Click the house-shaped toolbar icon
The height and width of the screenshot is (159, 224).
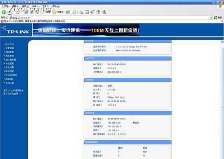pyautogui.click(x=98, y=12)
